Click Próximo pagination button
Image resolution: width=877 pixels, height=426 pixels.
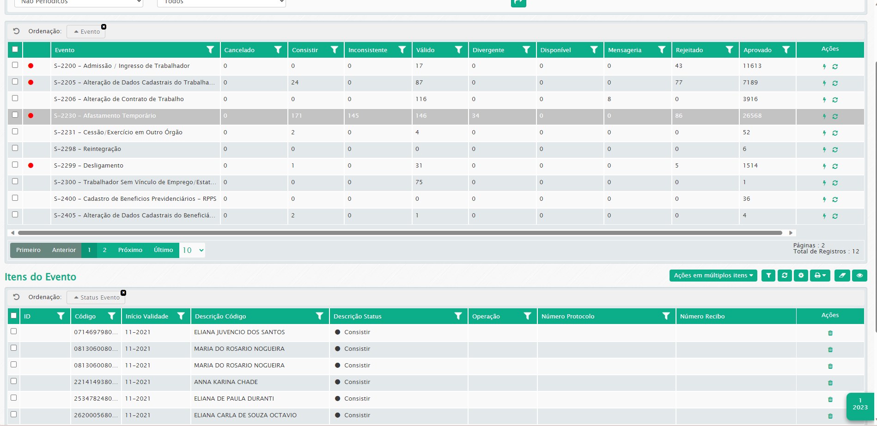130,250
